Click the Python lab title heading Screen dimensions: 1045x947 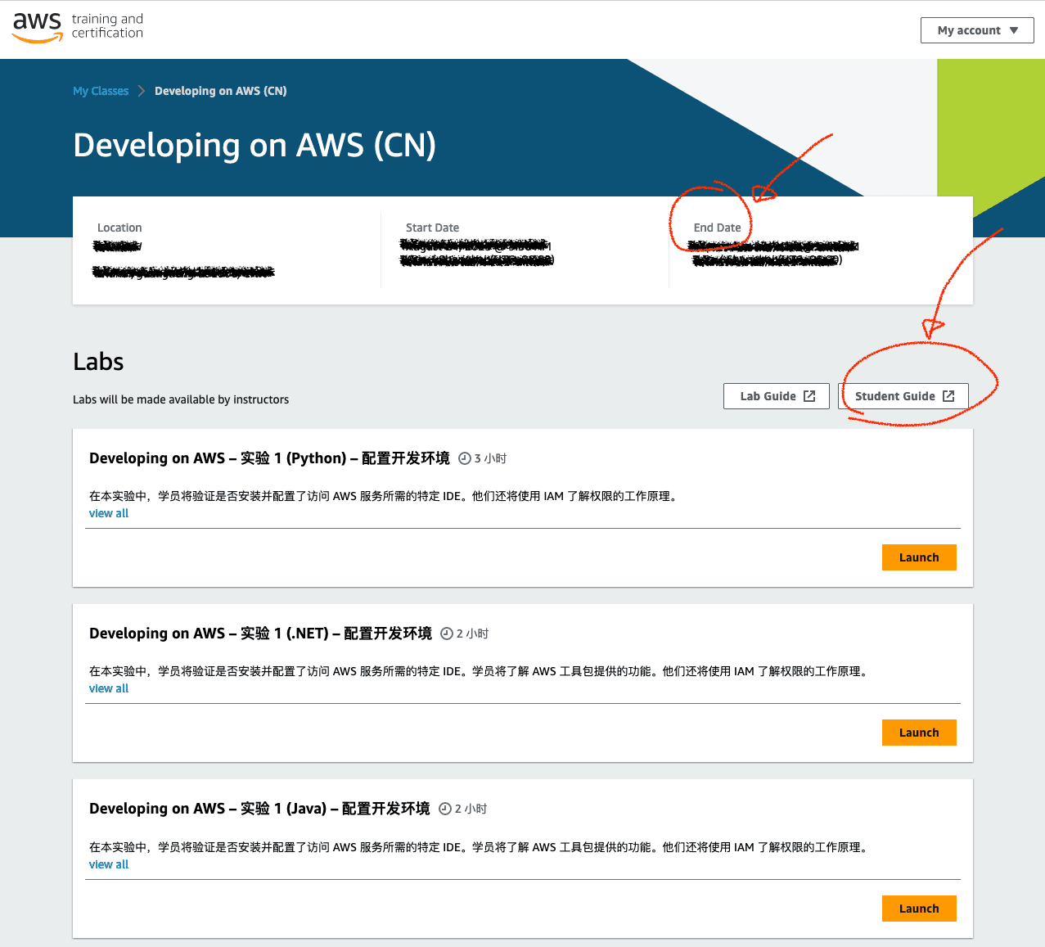click(x=269, y=458)
